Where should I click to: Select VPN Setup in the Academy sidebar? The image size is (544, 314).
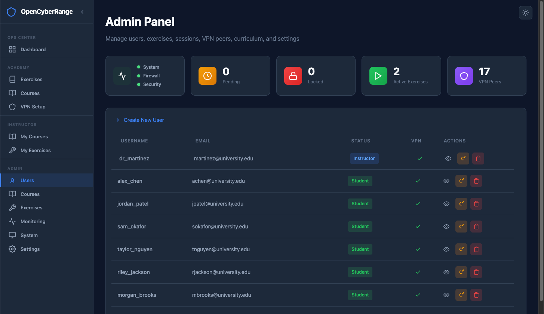33,107
